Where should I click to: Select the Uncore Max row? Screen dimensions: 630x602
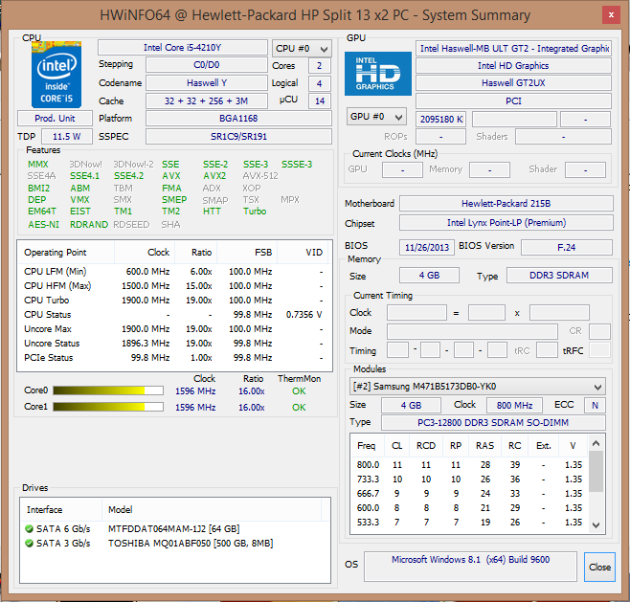[x=173, y=329]
